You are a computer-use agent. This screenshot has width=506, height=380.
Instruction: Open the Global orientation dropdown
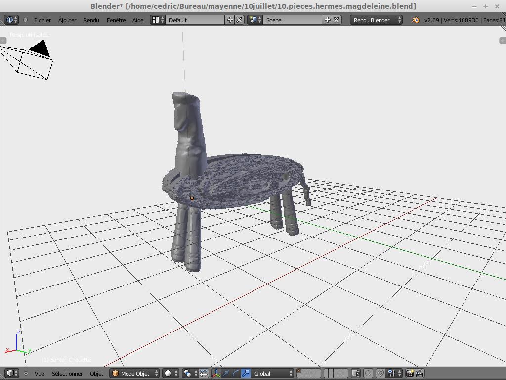pos(272,373)
